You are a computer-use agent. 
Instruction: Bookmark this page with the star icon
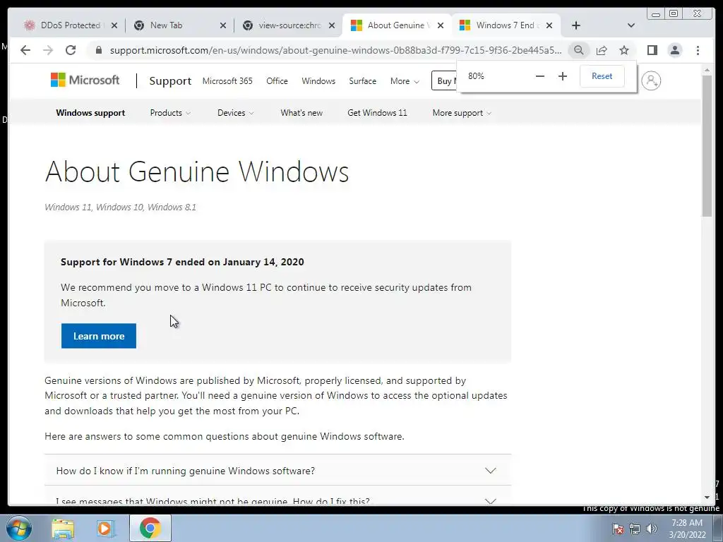[624, 50]
